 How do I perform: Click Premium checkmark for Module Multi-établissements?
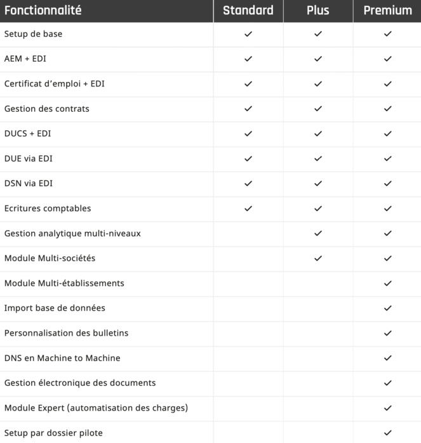[x=388, y=283]
